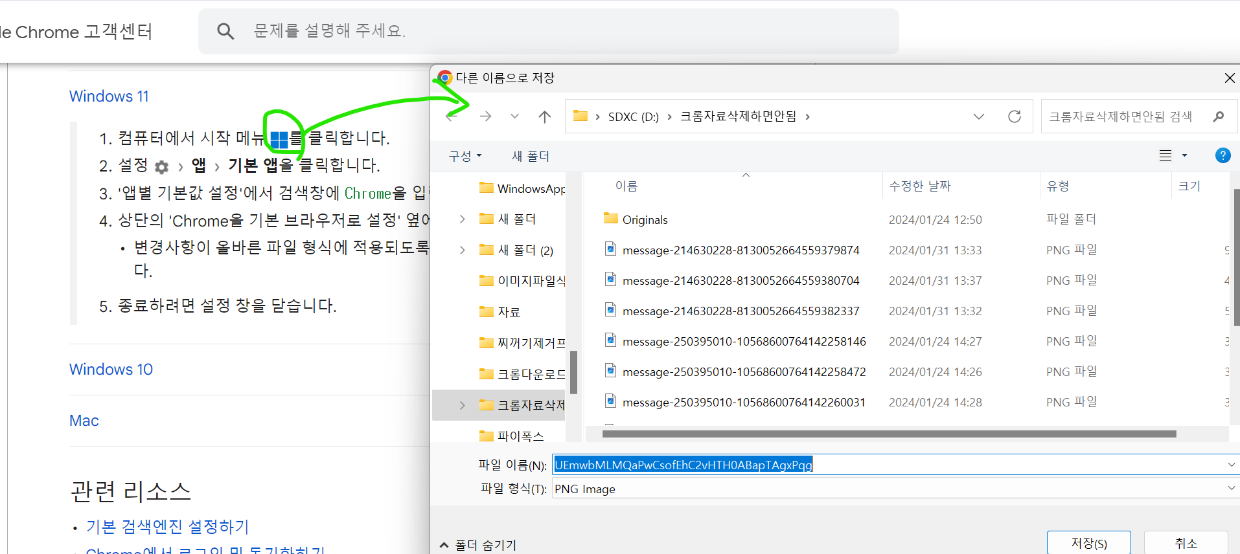Click the horizontal scrollbar of file list
This screenshot has width=1240, height=554.
pyautogui.click(x=889, y=434)
